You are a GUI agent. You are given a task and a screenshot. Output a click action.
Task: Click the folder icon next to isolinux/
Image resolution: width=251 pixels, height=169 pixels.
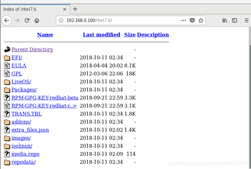coord(7,146)
